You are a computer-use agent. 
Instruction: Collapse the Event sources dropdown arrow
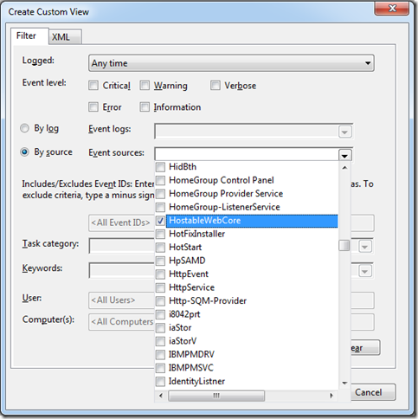[x=344, y=155]
